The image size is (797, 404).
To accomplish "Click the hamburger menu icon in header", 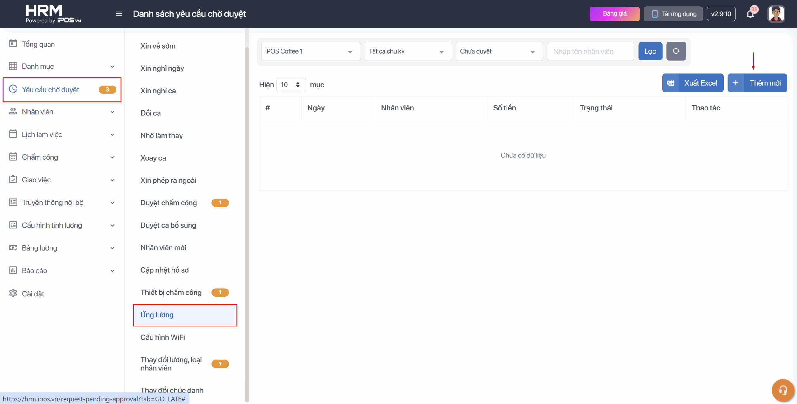I will pyautogui.click(x=119, y=14).
